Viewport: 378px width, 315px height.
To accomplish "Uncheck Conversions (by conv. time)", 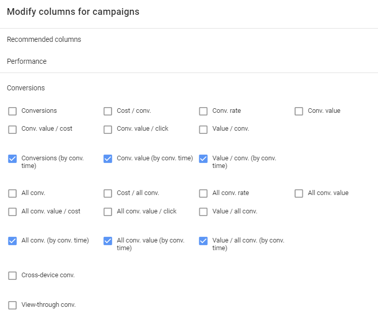I will pos(12,159).
